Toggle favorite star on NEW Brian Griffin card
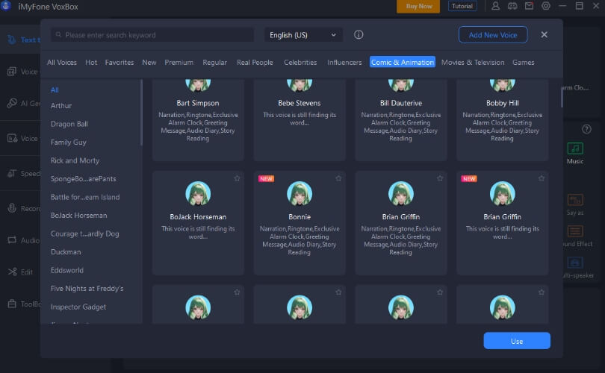This screenshot has width=605, height=373. click(x=542, y=178)
